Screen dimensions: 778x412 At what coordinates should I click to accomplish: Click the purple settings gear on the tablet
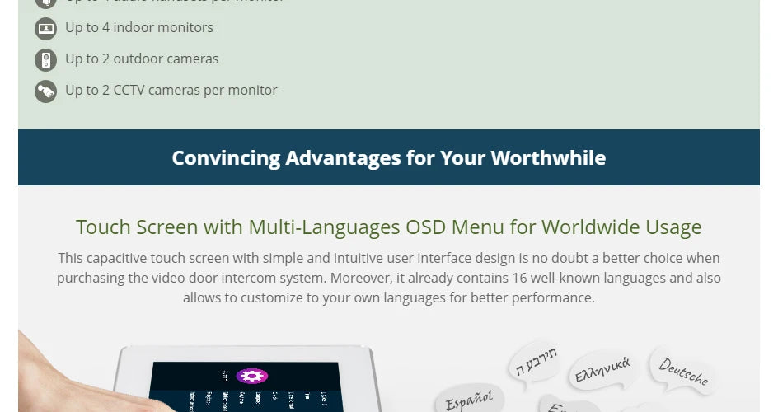point(252,376)
